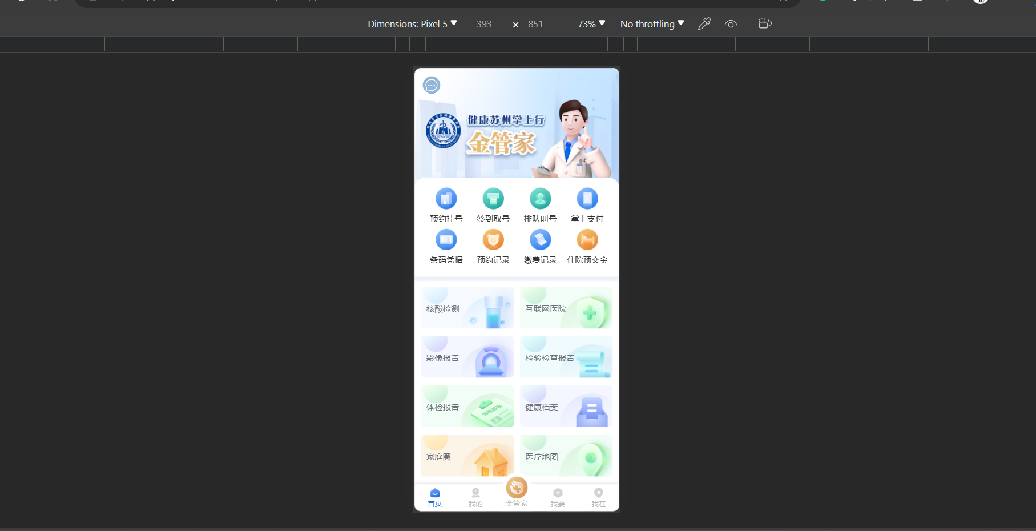Switch to the 我在 location tab

tap(599, 497)
